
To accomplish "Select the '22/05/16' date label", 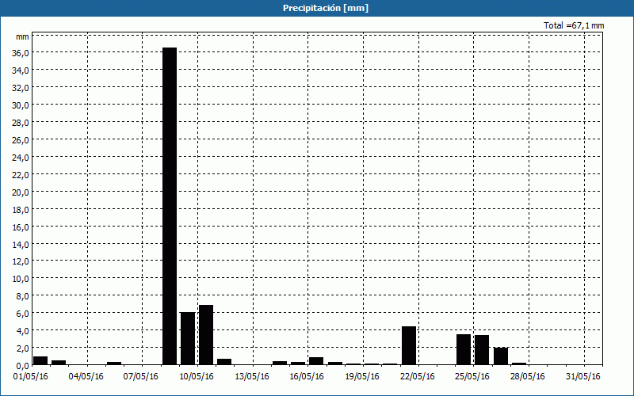I will [418, 377].
